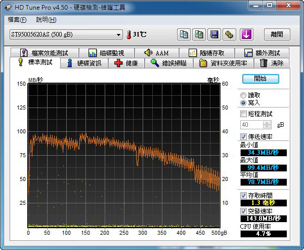Click the access time value 1.3 毫秒
This screenshot has width=304, height=250.
(x=264, y=203)
